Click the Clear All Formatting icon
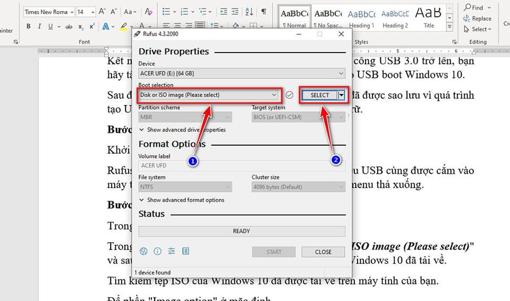This screenshot has width=510, height=301. pyautogui.click(x=149, y=12)
